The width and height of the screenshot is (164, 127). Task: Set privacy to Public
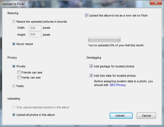[x=14, y=86]
